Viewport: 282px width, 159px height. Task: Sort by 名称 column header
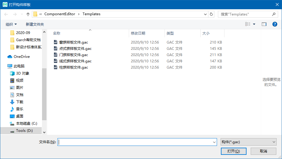[57, 33]
